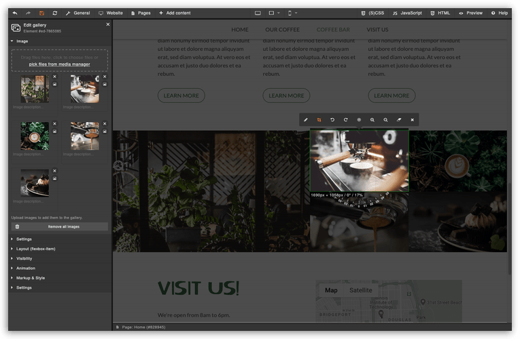Viewport: 520px width, 339px height.
Task: Remove the cupcake thumbnail image
Action: (x=55, y=171)
